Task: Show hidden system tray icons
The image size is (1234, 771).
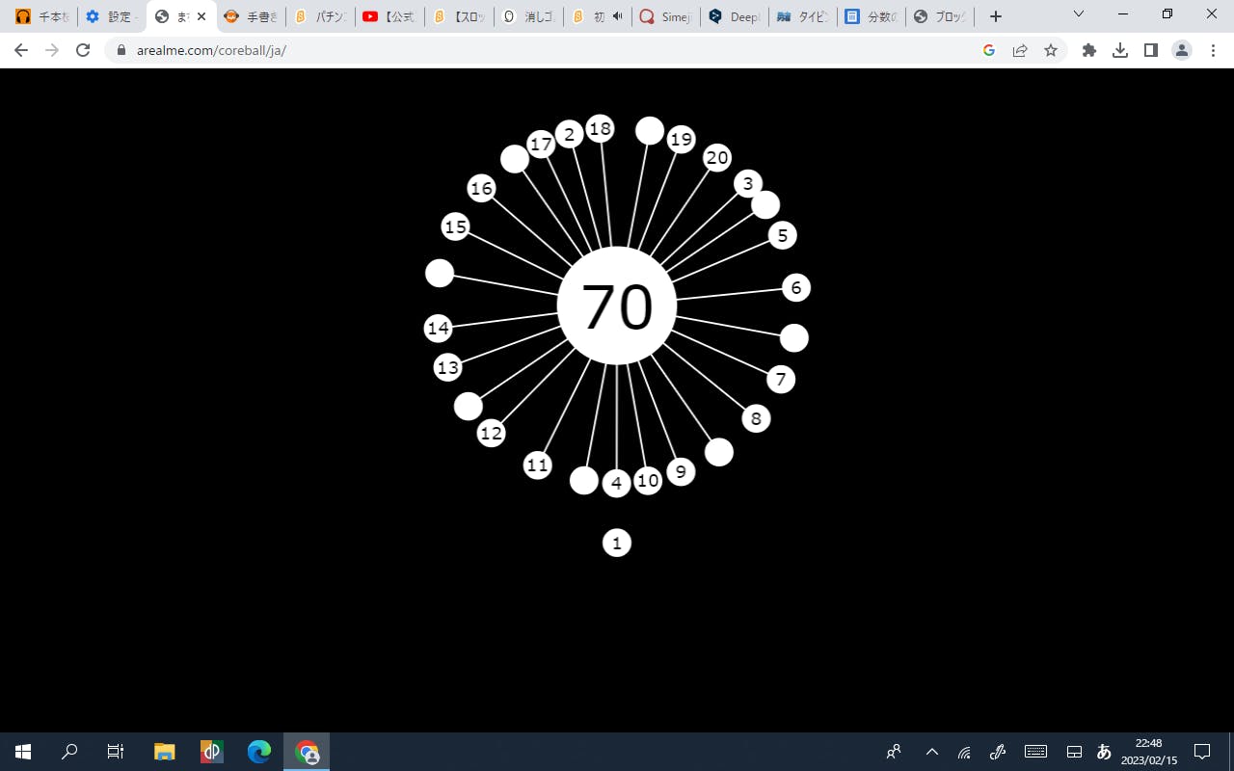Action: click(x=931, y=752)
